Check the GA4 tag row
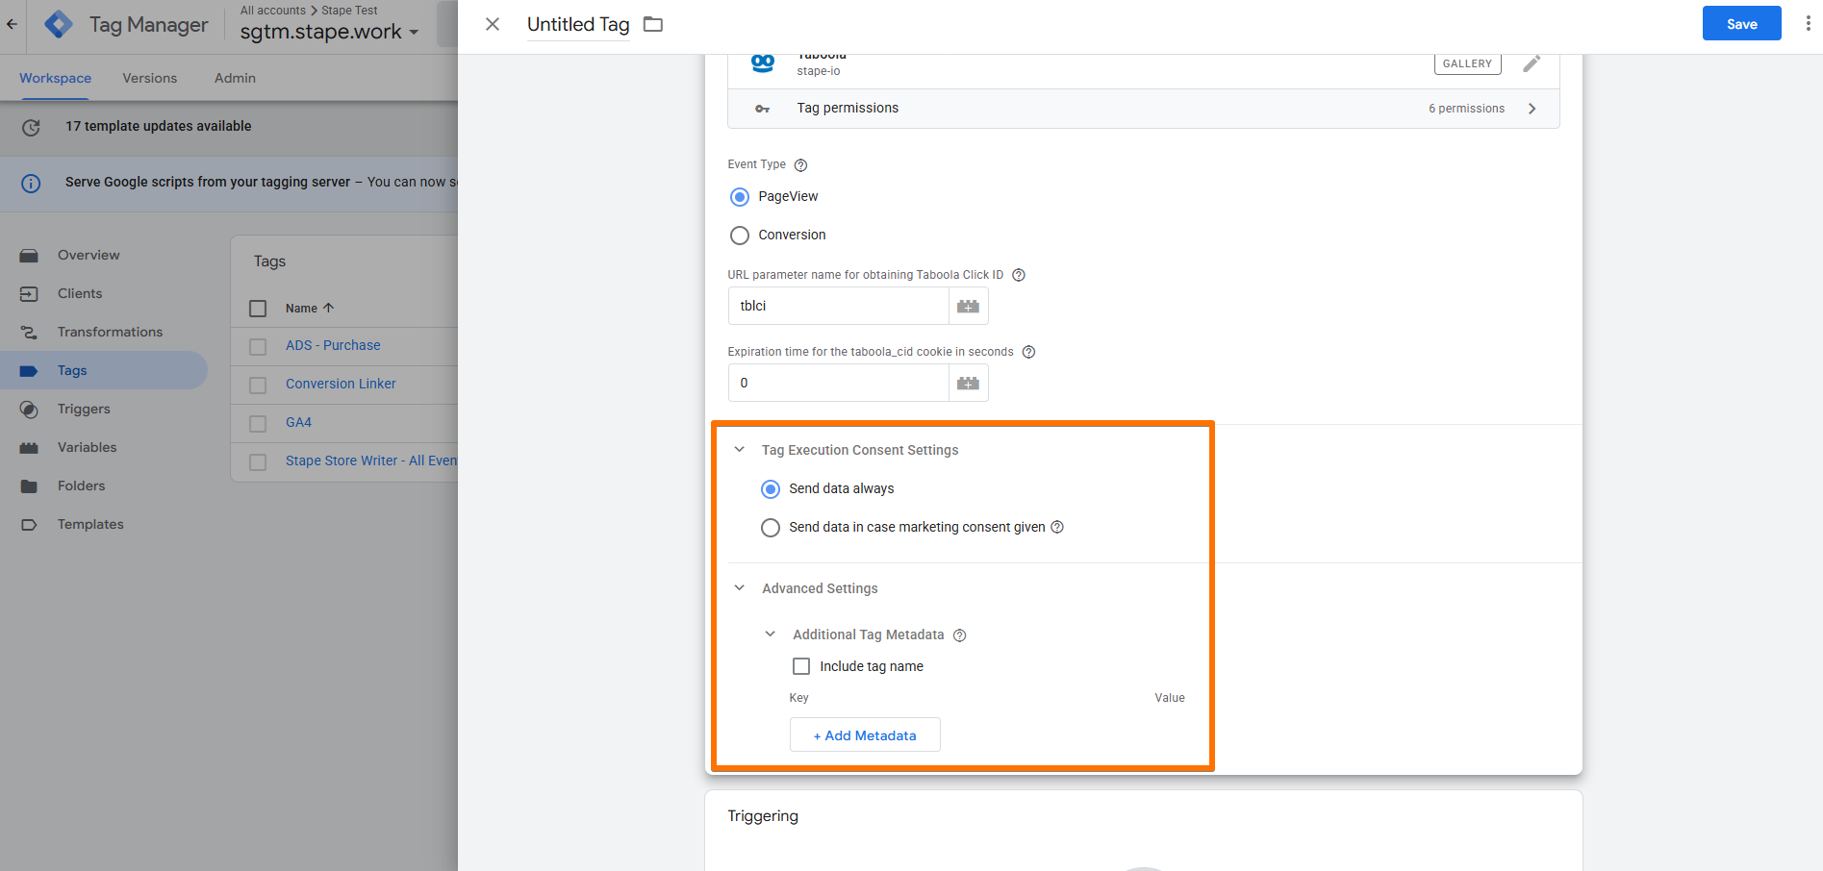This screenshot has height=871, width=1823. coord(258,424)
